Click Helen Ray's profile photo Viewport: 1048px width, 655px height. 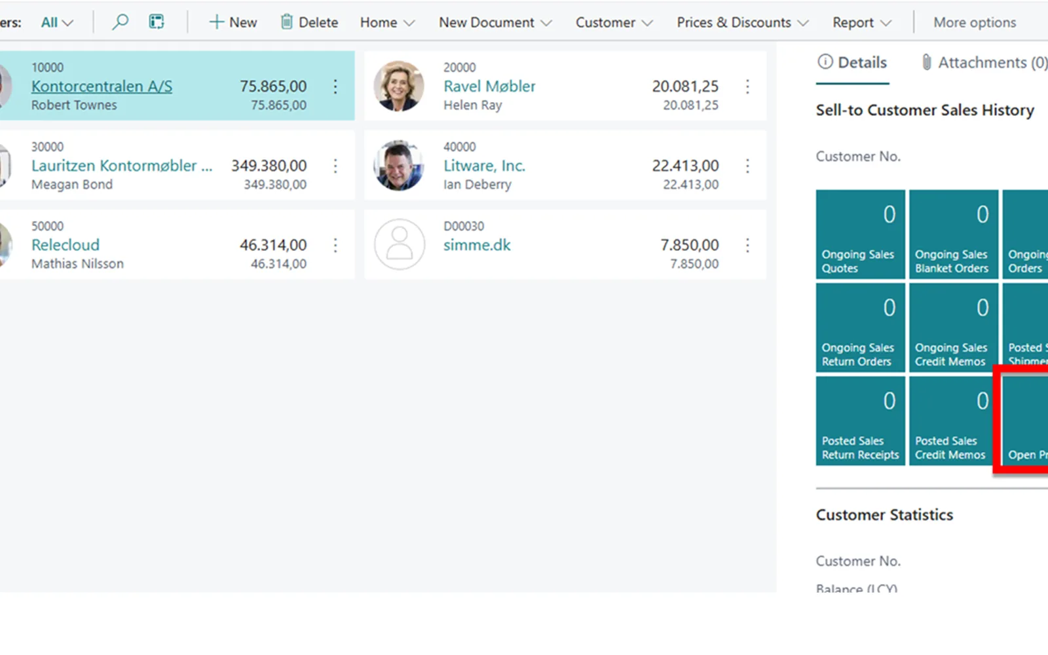tap(399, 86)
